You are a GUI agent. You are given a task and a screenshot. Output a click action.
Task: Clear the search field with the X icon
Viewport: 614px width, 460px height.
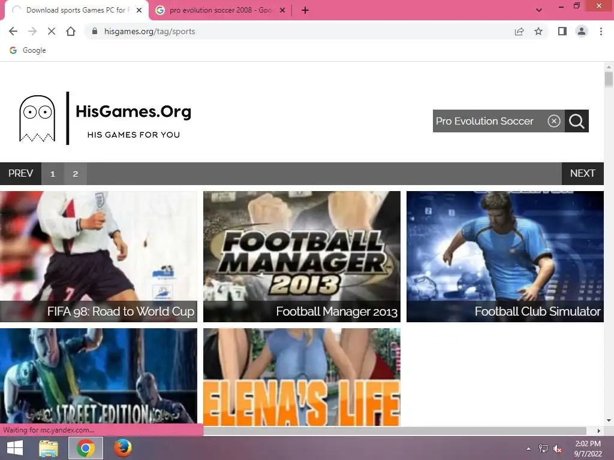point(553,121)
